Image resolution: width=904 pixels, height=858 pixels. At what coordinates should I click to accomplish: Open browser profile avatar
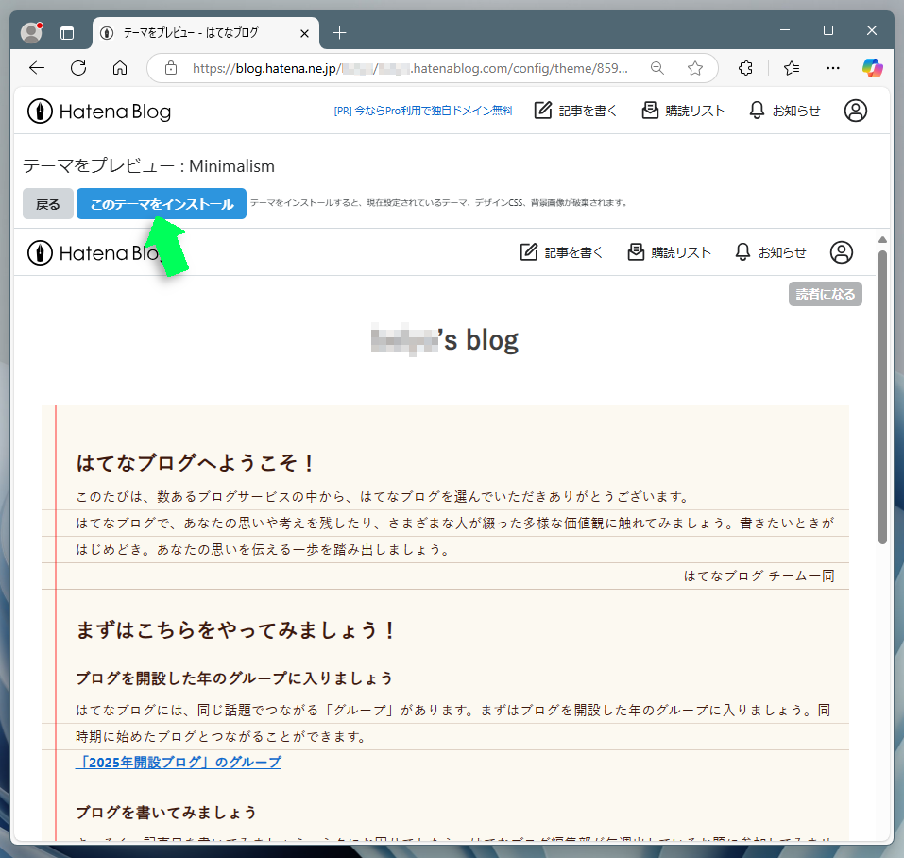pos(31,32)
